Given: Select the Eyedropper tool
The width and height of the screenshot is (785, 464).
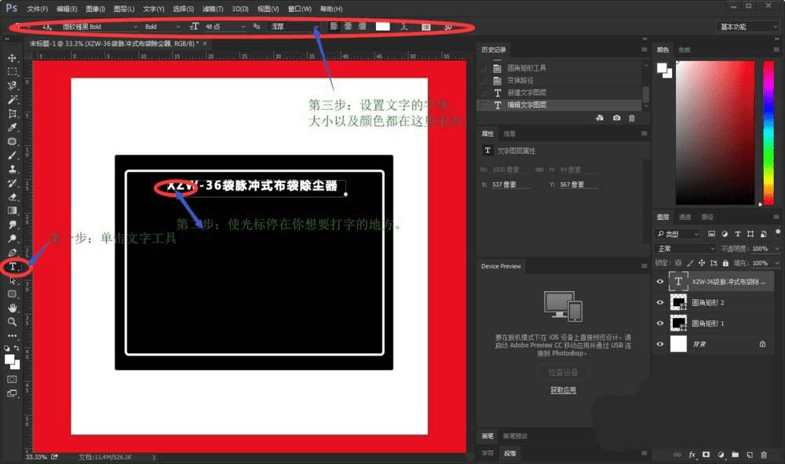Looking at the screenshot, I should click(12, 128).
